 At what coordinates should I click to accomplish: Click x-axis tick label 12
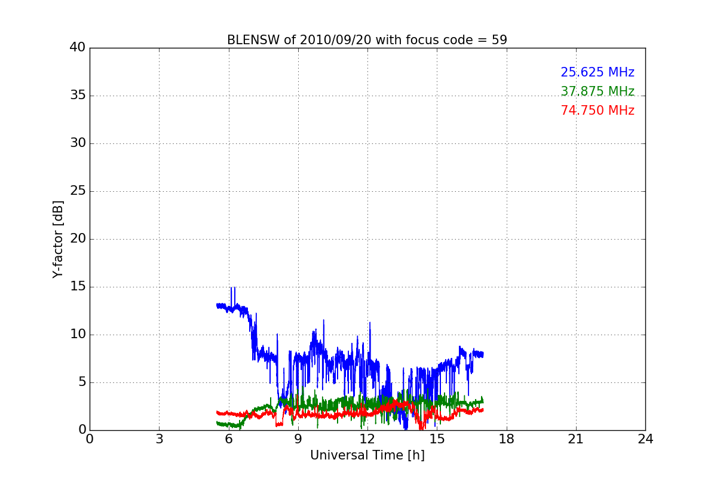coord(367,439)
